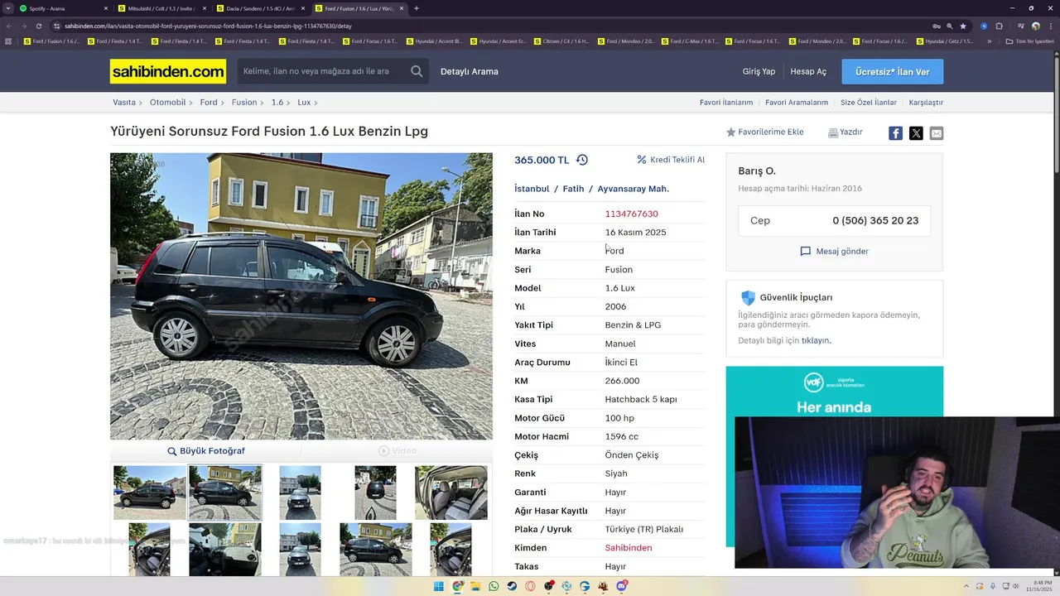The image size is (1060, 596).
Task: Click the Fusion breadcrumb link
Action: click(x=244, y=103)
